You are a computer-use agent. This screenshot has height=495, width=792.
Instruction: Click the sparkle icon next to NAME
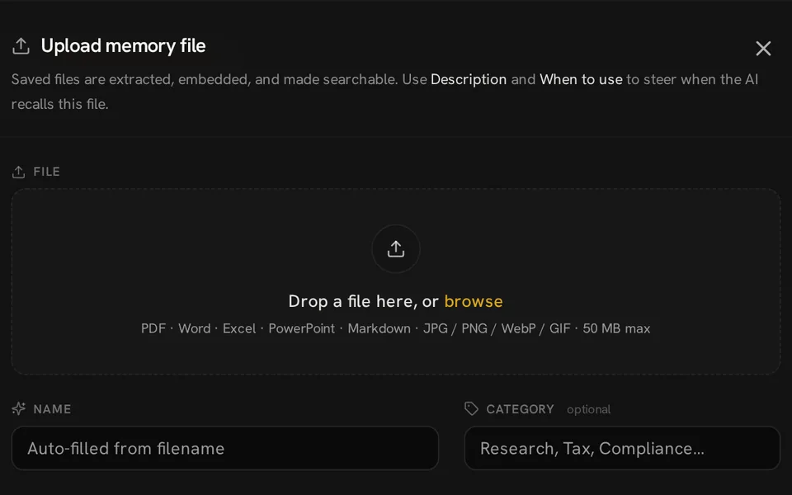point(19,408)
